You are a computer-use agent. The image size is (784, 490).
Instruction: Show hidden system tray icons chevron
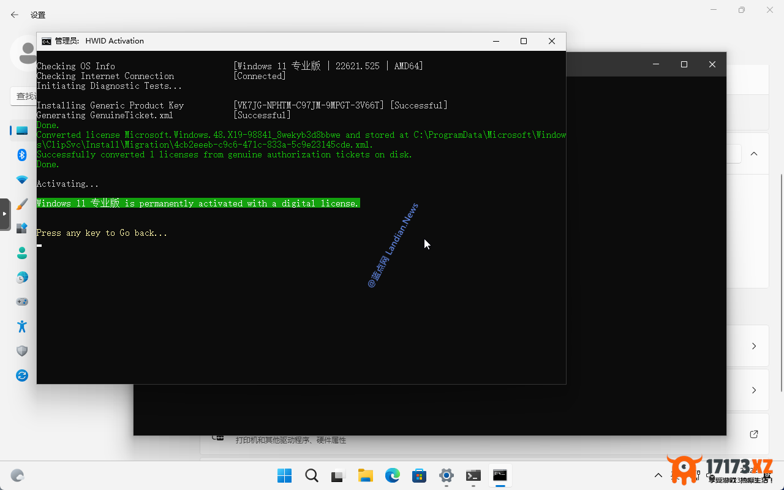658,475
